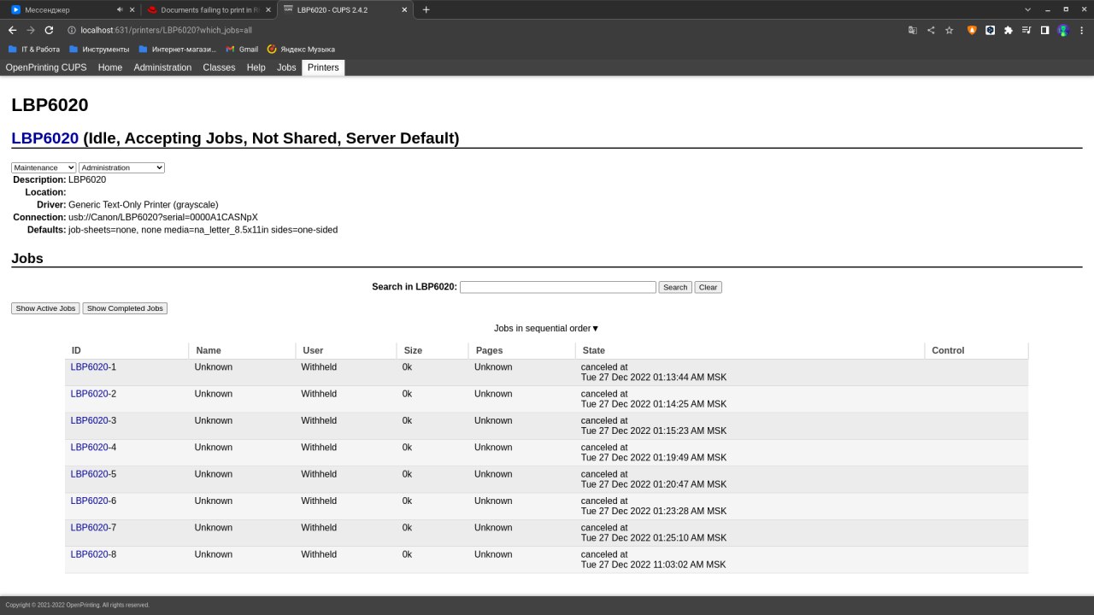Click the translate page icon in address bar

[912, 30]
